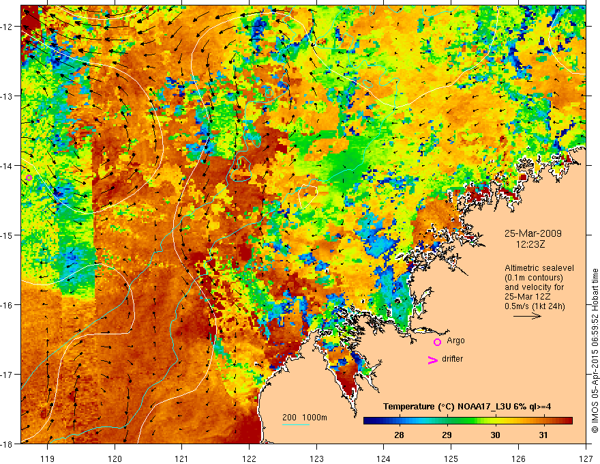600x464 pixels.
Task: Click latitude label '-18' on left axis
Action: [7, 444]
